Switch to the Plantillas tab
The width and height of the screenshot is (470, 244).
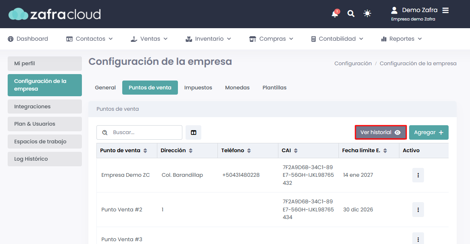point(275,88)
